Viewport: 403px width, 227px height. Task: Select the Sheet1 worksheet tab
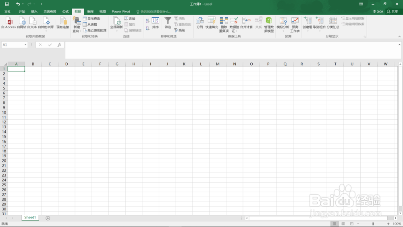(x=30, y=217)
